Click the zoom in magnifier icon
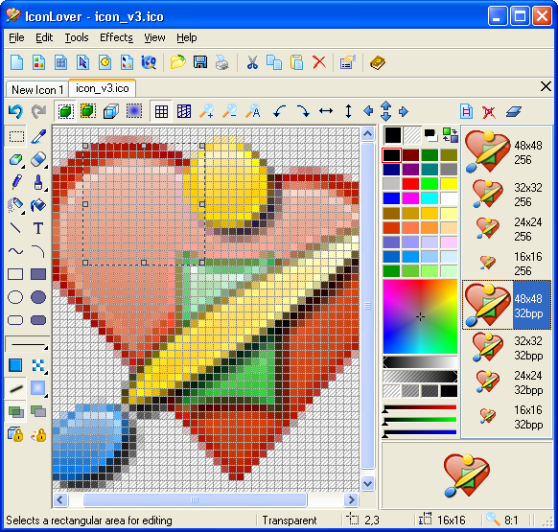Screen dimensions: 558x532 (x=206, y=111)
